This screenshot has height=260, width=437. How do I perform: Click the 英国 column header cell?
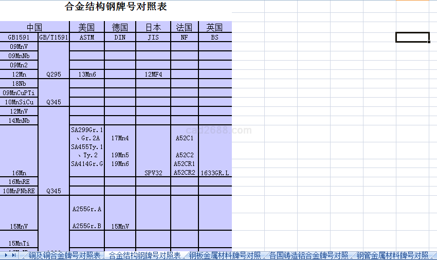(x=215, y=27)
